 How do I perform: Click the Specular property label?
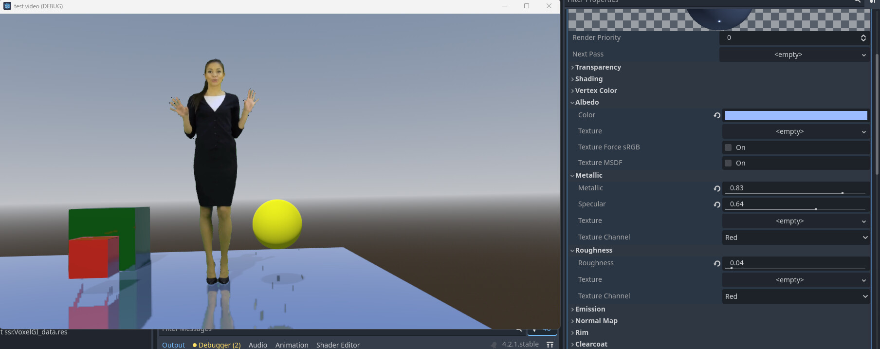[592, 204]
